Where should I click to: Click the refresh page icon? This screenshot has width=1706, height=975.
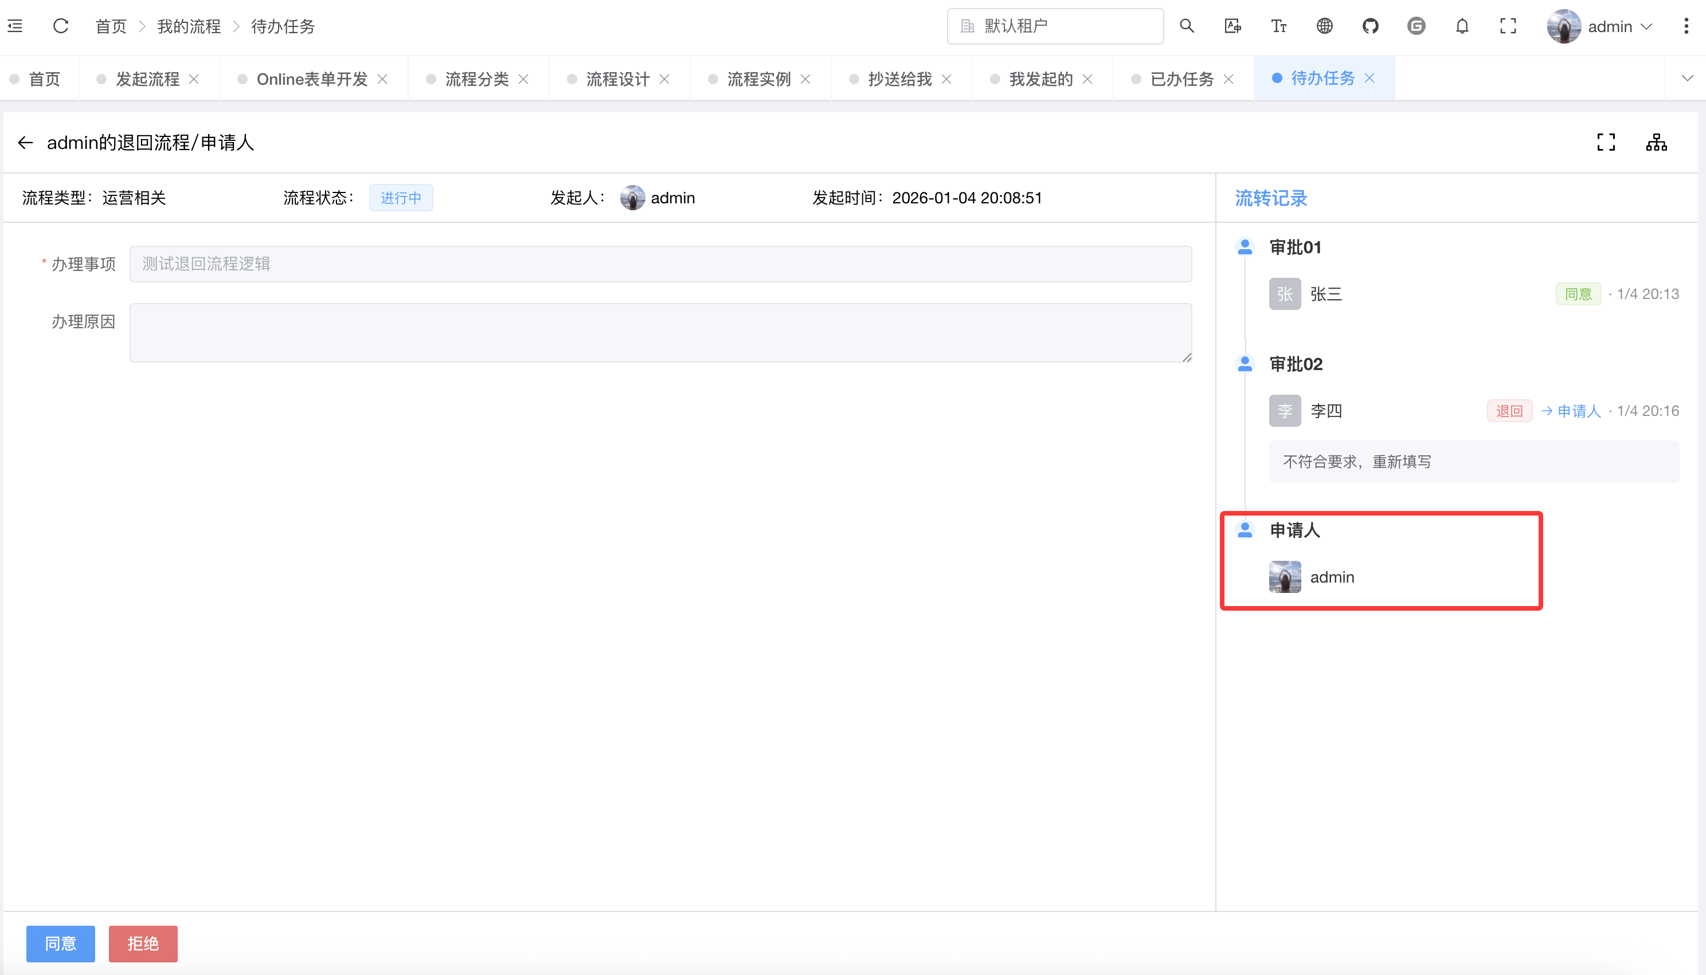pyautogui.click(x=61, y=26)
